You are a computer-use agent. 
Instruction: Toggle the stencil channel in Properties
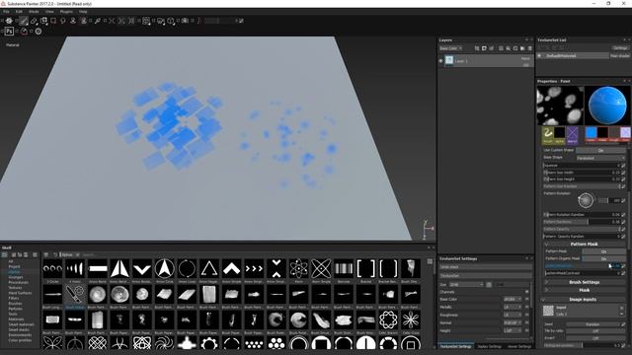pyautogui.click(x=573, y=135)
